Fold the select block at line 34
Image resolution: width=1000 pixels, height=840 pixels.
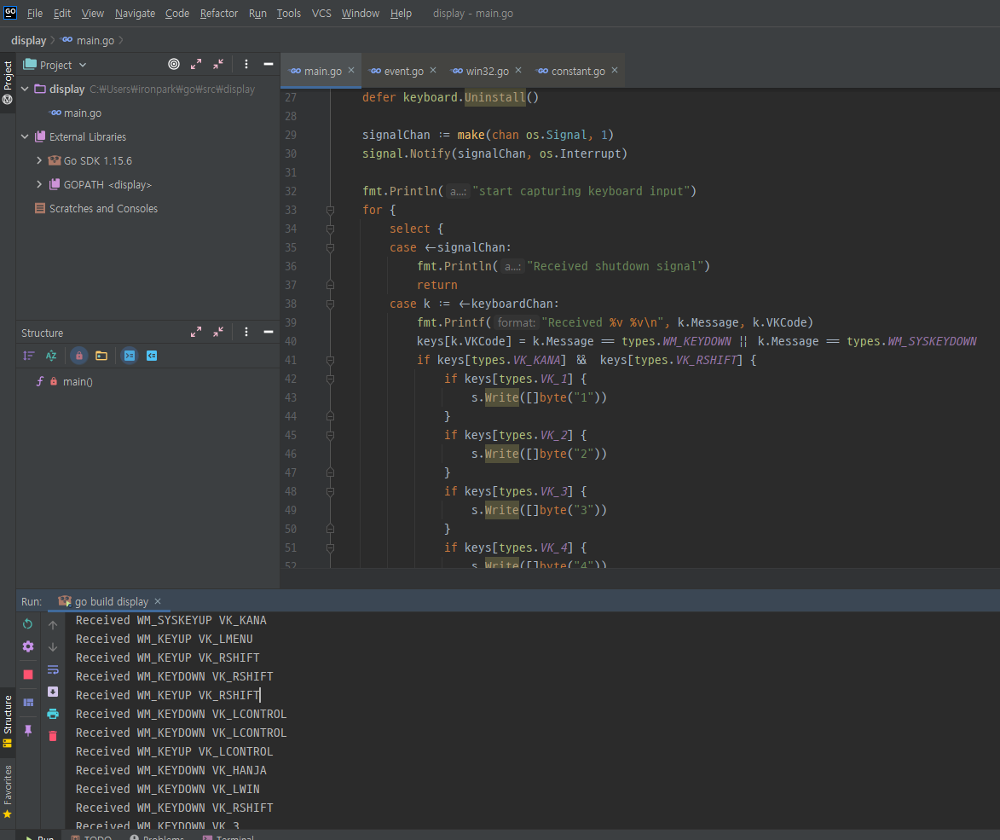coord(331,229)
